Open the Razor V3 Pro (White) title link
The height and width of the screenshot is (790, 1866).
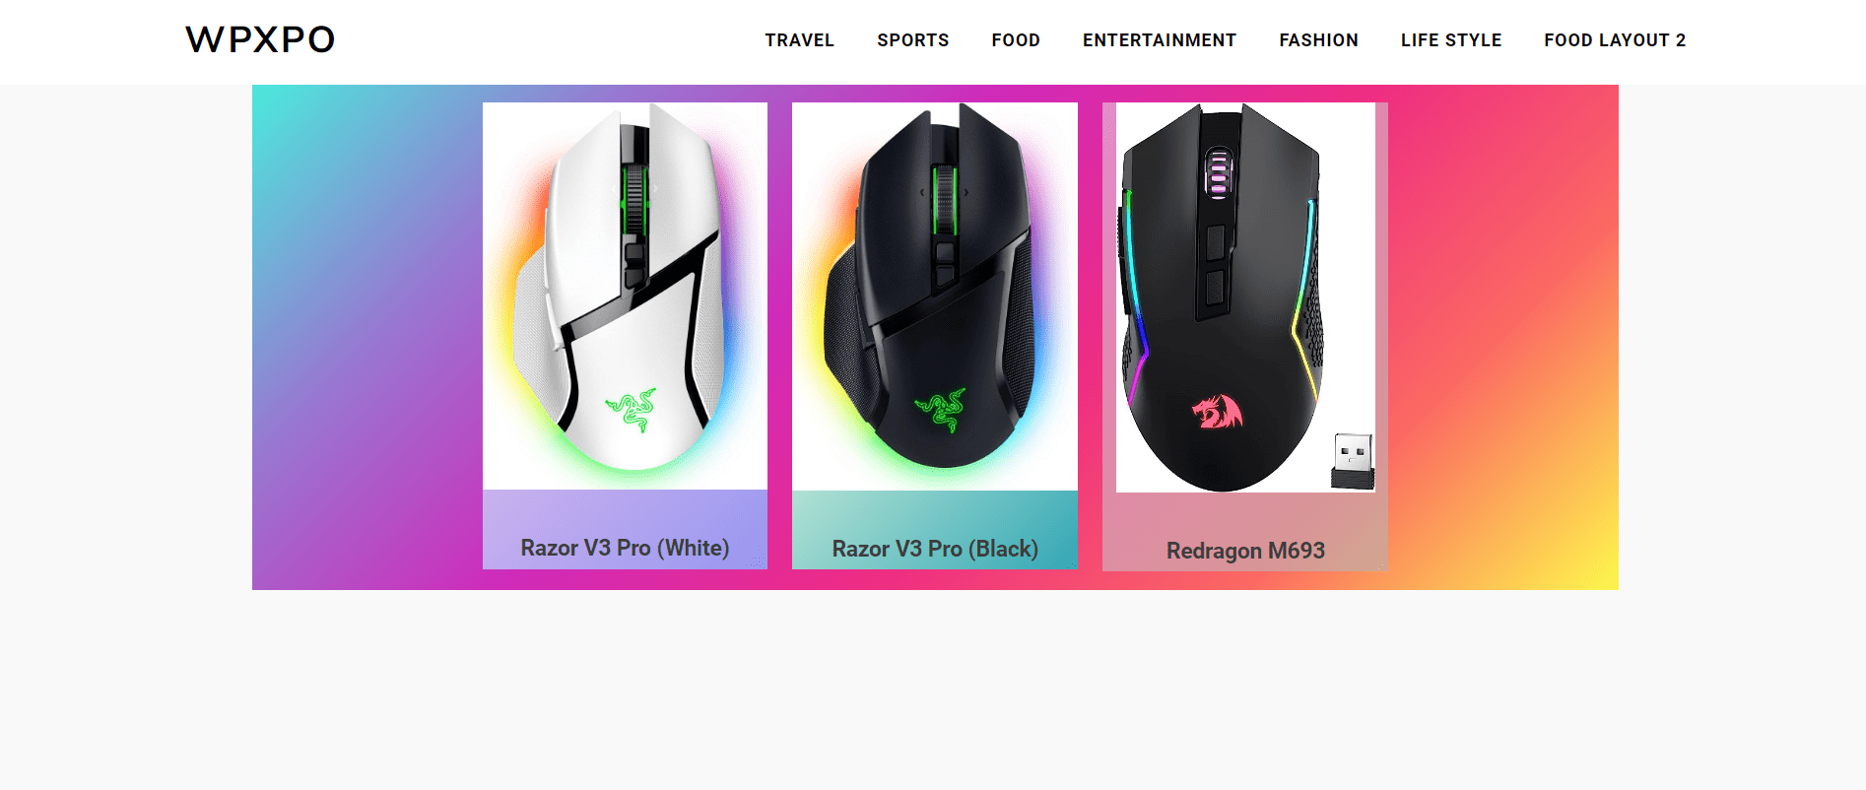click(625, 548)
